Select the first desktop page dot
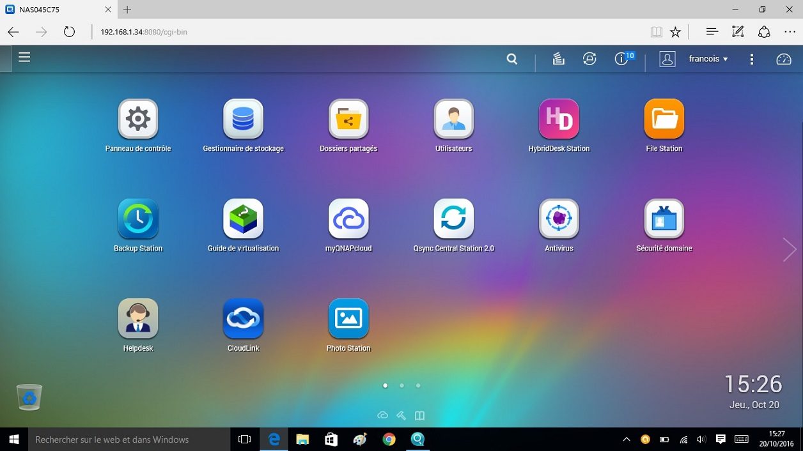 [385, 386]
